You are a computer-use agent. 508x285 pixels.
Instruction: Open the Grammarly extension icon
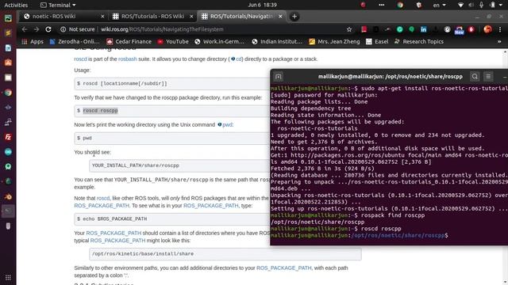point(400,29)
